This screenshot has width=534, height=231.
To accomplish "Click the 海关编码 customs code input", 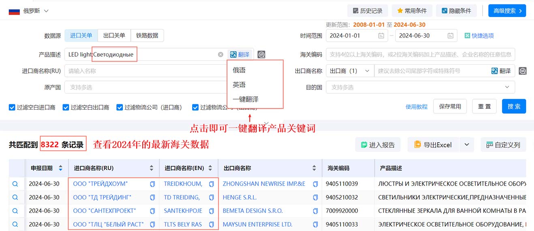I will [x=420, y=54].
